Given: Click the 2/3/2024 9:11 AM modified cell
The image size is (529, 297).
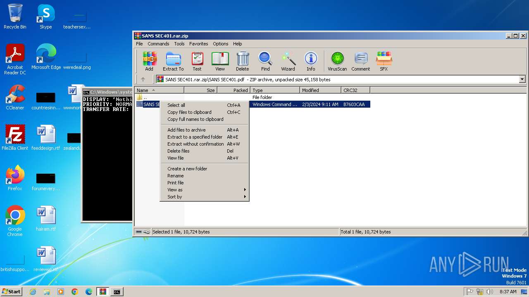Looking at the screenshot, I should click(x=320, y=104).
